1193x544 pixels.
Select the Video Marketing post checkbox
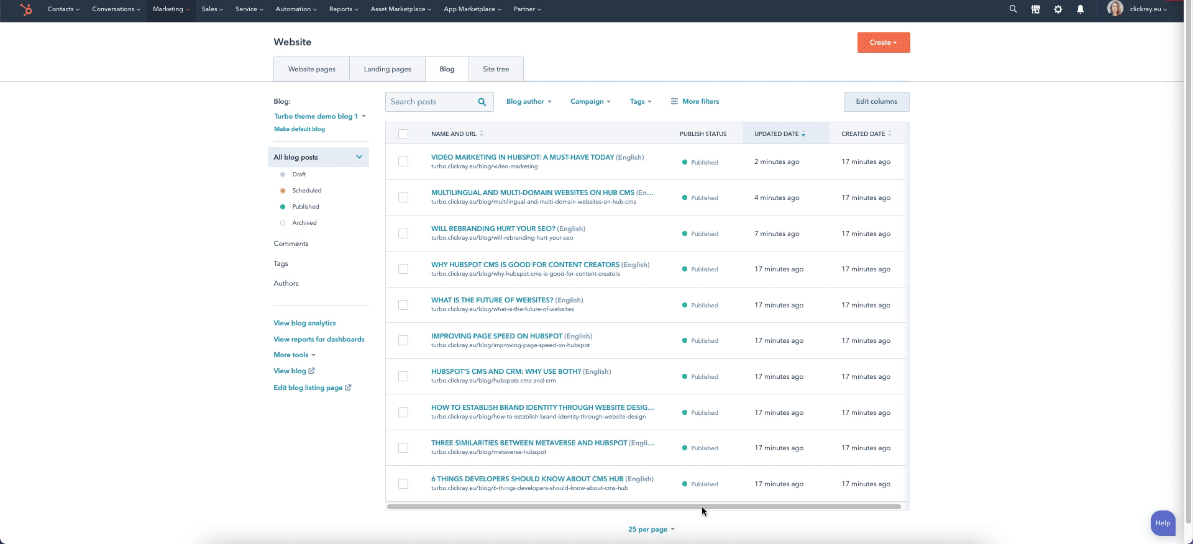[x=403, y=161]
